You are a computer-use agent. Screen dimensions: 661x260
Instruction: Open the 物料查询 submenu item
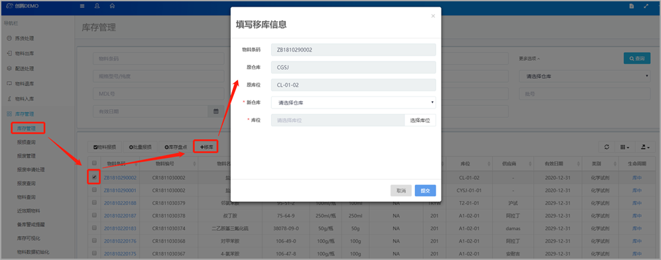(x=26, y=197)
